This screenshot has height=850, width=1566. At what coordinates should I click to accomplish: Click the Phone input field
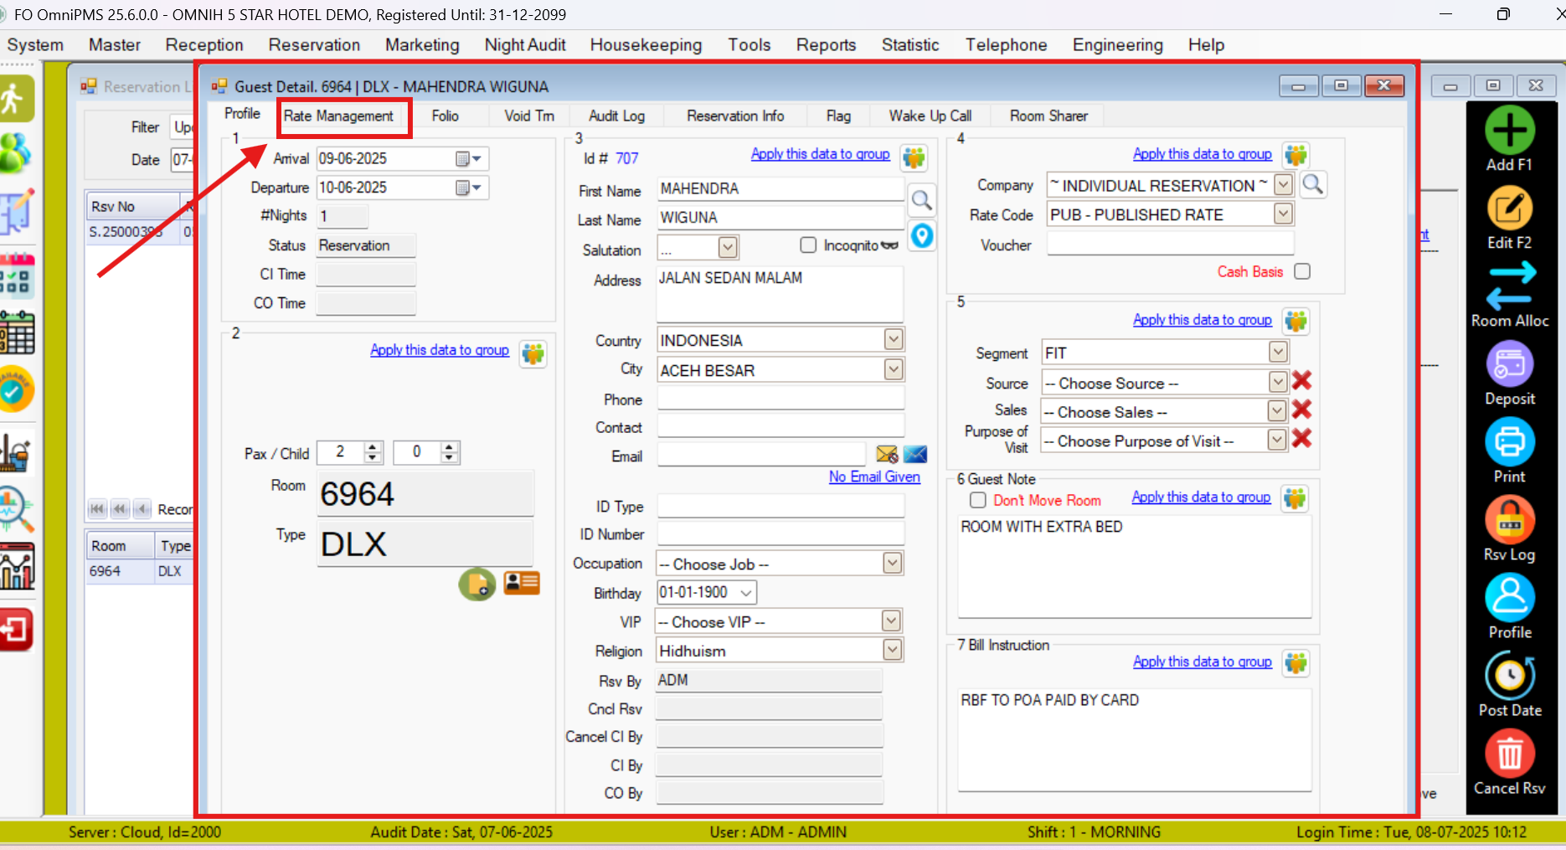(x=780, y=399)
